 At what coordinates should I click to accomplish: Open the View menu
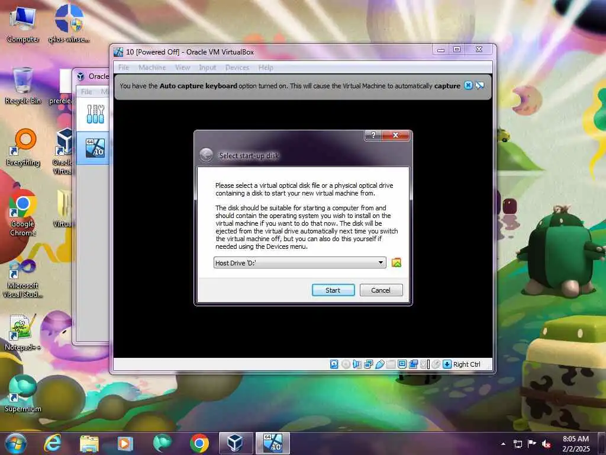click(182, 68)
